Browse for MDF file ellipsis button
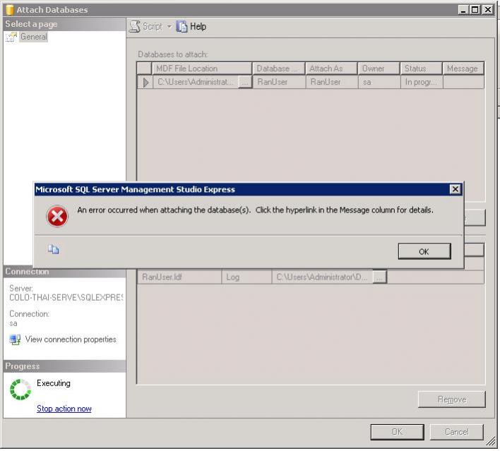 coord(245,83)
